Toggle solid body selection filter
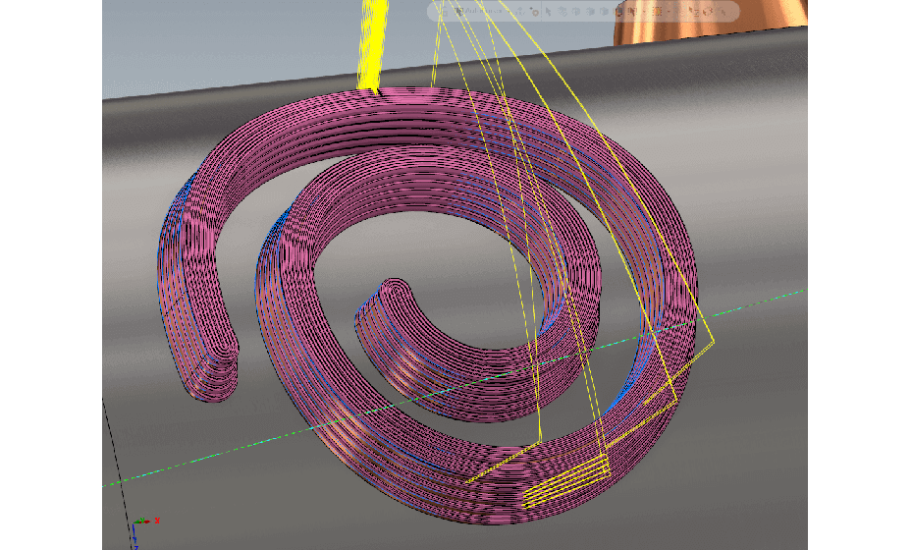This screenshot has height=550, width=911. (590, 12)
